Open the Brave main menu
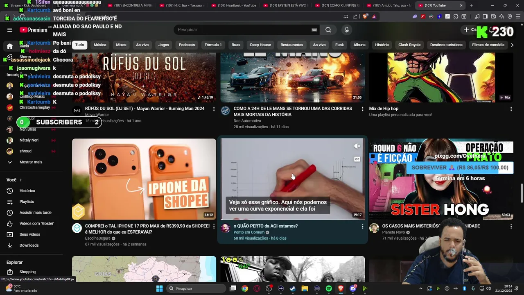 point(517,16)
